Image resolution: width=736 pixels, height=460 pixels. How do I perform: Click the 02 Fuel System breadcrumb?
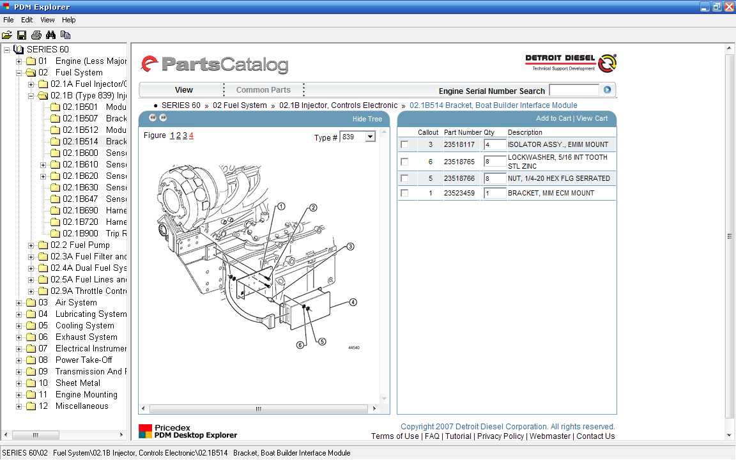[x=240, y=105]
